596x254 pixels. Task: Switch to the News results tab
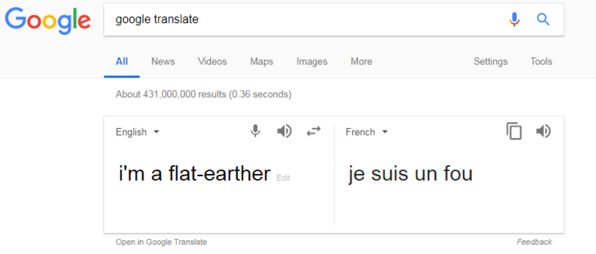[x=163, y=62]
